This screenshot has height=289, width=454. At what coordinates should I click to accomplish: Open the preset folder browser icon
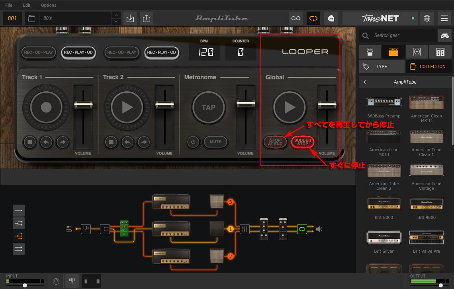click(x=31, y=19)
